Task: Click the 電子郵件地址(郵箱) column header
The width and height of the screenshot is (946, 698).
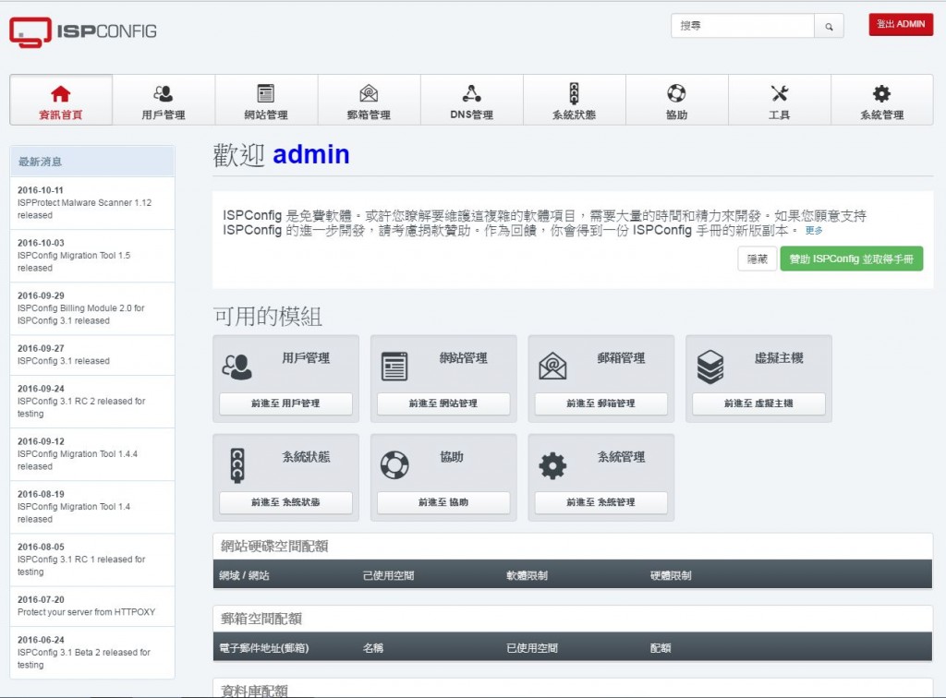Action: [x=263, y=648]
